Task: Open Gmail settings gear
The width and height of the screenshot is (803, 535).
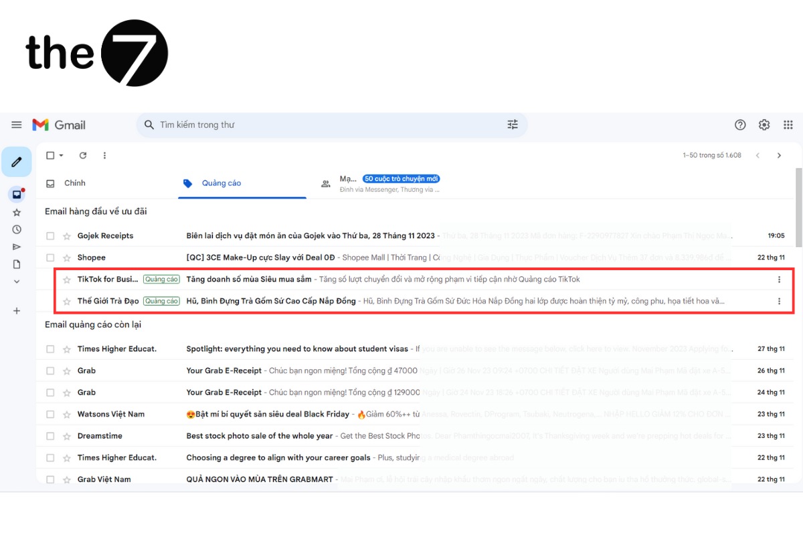Action: [764, 124]
